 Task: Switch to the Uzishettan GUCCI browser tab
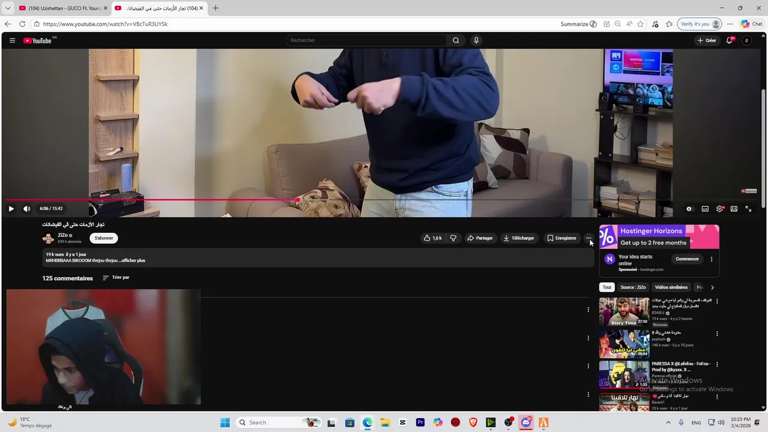point(63,8)
